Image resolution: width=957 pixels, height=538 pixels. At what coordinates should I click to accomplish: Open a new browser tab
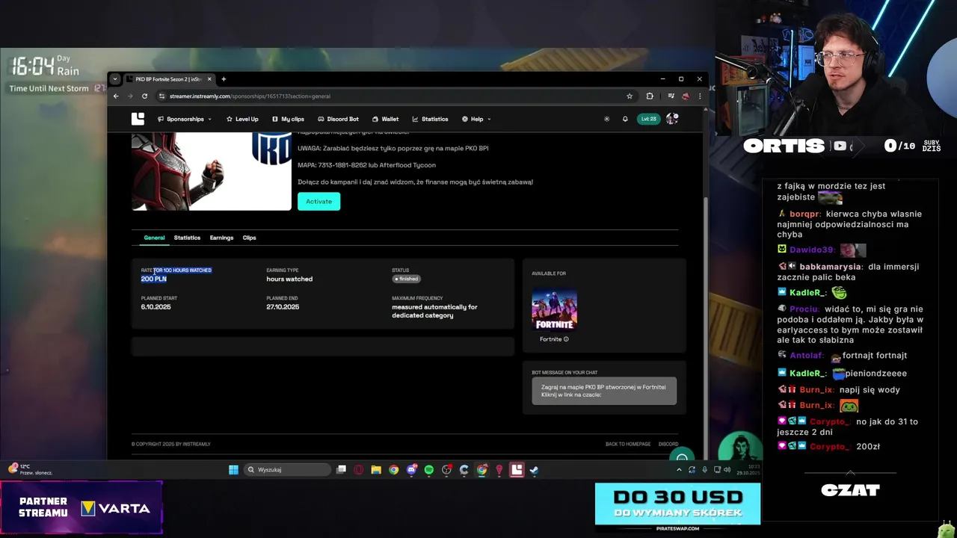point(224,79)
